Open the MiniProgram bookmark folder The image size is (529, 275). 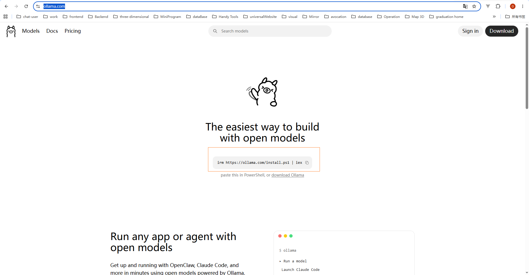(x=167, y=17)
